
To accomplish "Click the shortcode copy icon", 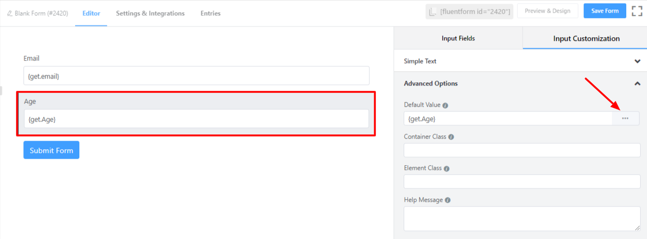I will point(432,12).
